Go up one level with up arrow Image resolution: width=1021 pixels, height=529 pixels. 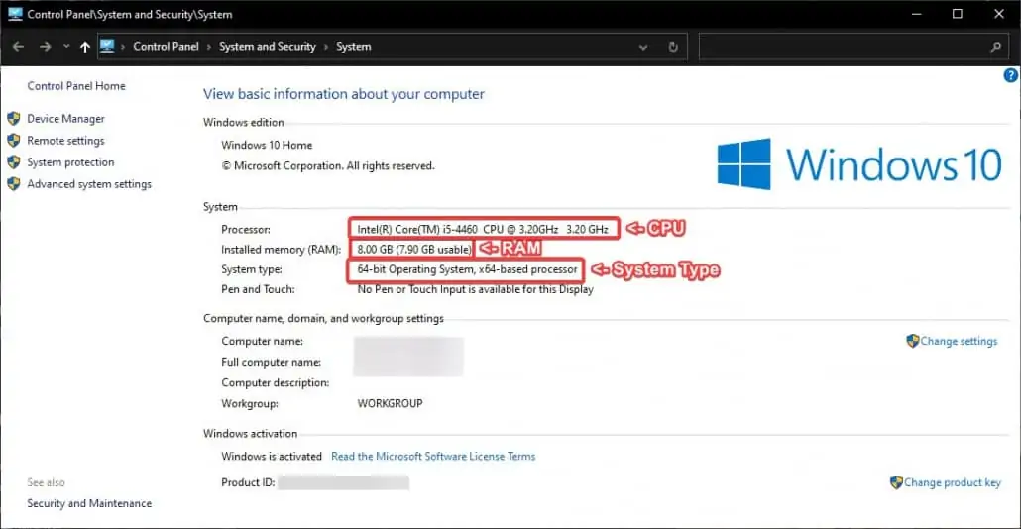coord(84,47)
